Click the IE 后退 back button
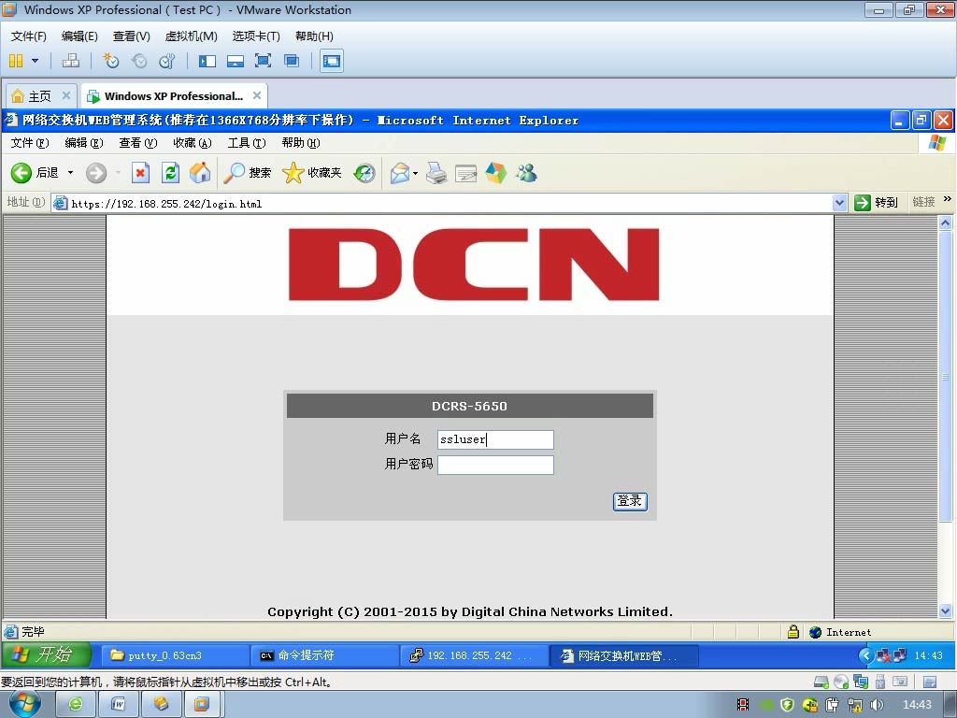 tap(35, 173)
